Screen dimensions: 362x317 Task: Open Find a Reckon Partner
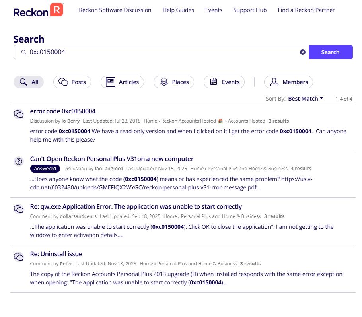point(306,10)
